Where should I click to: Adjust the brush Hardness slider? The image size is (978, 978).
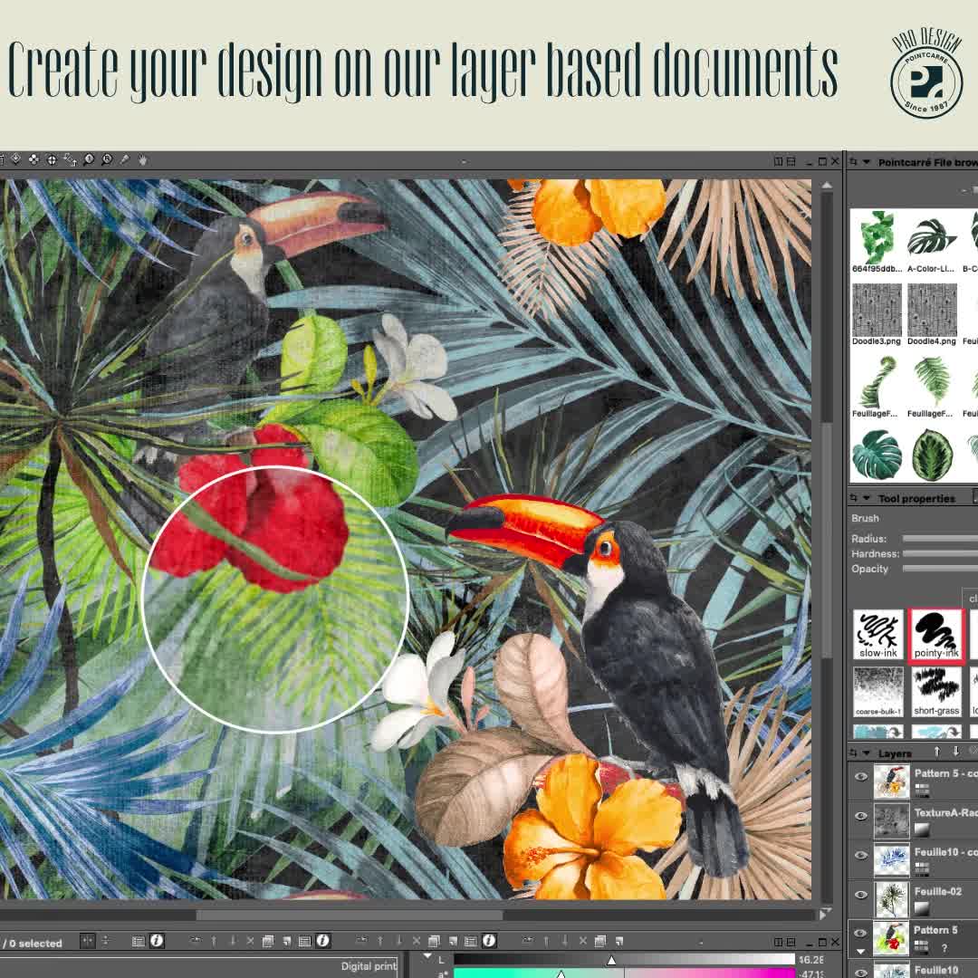click(940, 553)
